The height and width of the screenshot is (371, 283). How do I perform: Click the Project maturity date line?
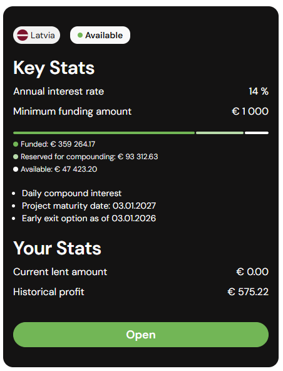(x=89, y=206)
